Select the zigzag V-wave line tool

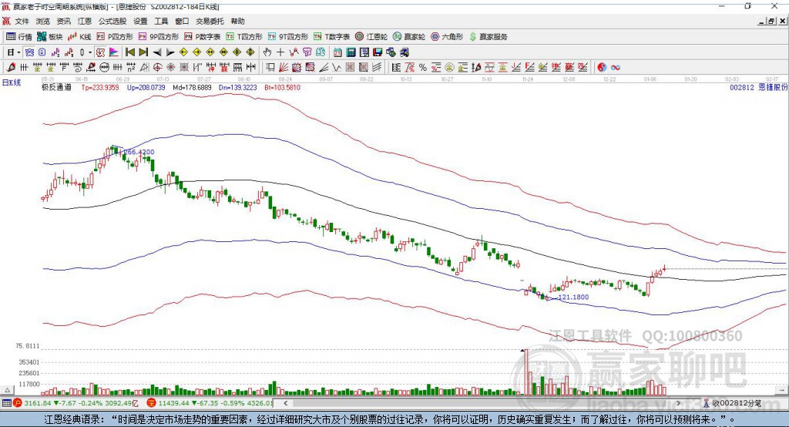337,68
